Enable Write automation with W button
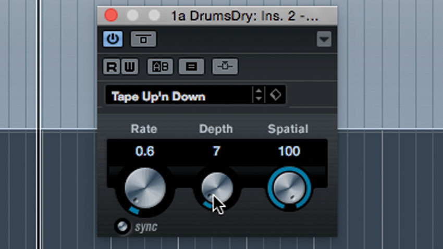443x249 pixels. point(129,67)
